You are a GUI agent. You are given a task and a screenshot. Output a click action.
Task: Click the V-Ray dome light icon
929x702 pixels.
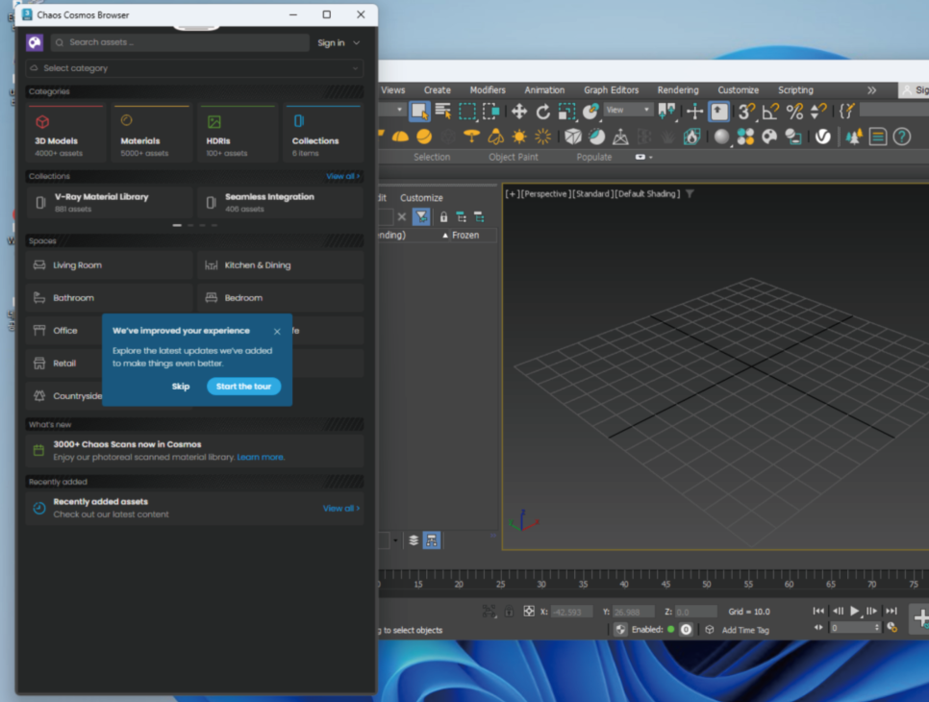pyautogui.click(x=400, y=137)
